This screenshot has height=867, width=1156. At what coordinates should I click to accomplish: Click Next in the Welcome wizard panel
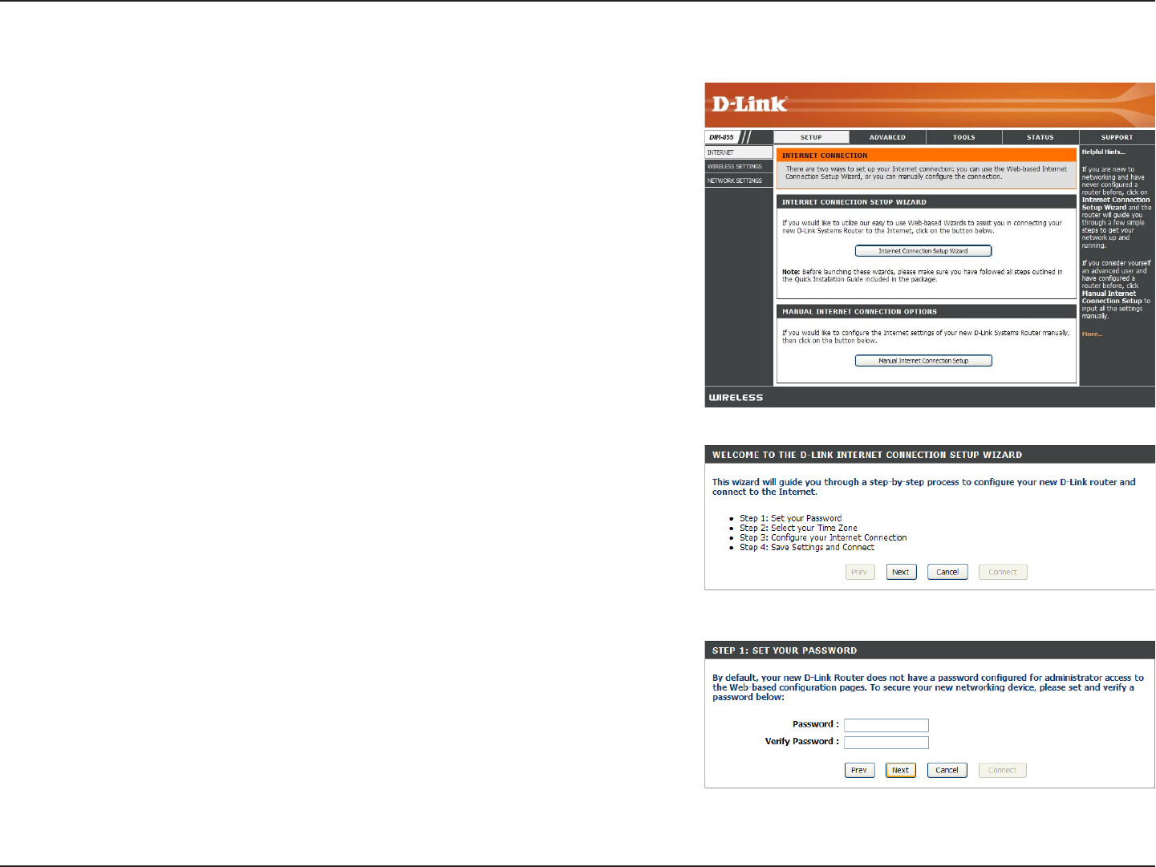[x=901, y=572]
